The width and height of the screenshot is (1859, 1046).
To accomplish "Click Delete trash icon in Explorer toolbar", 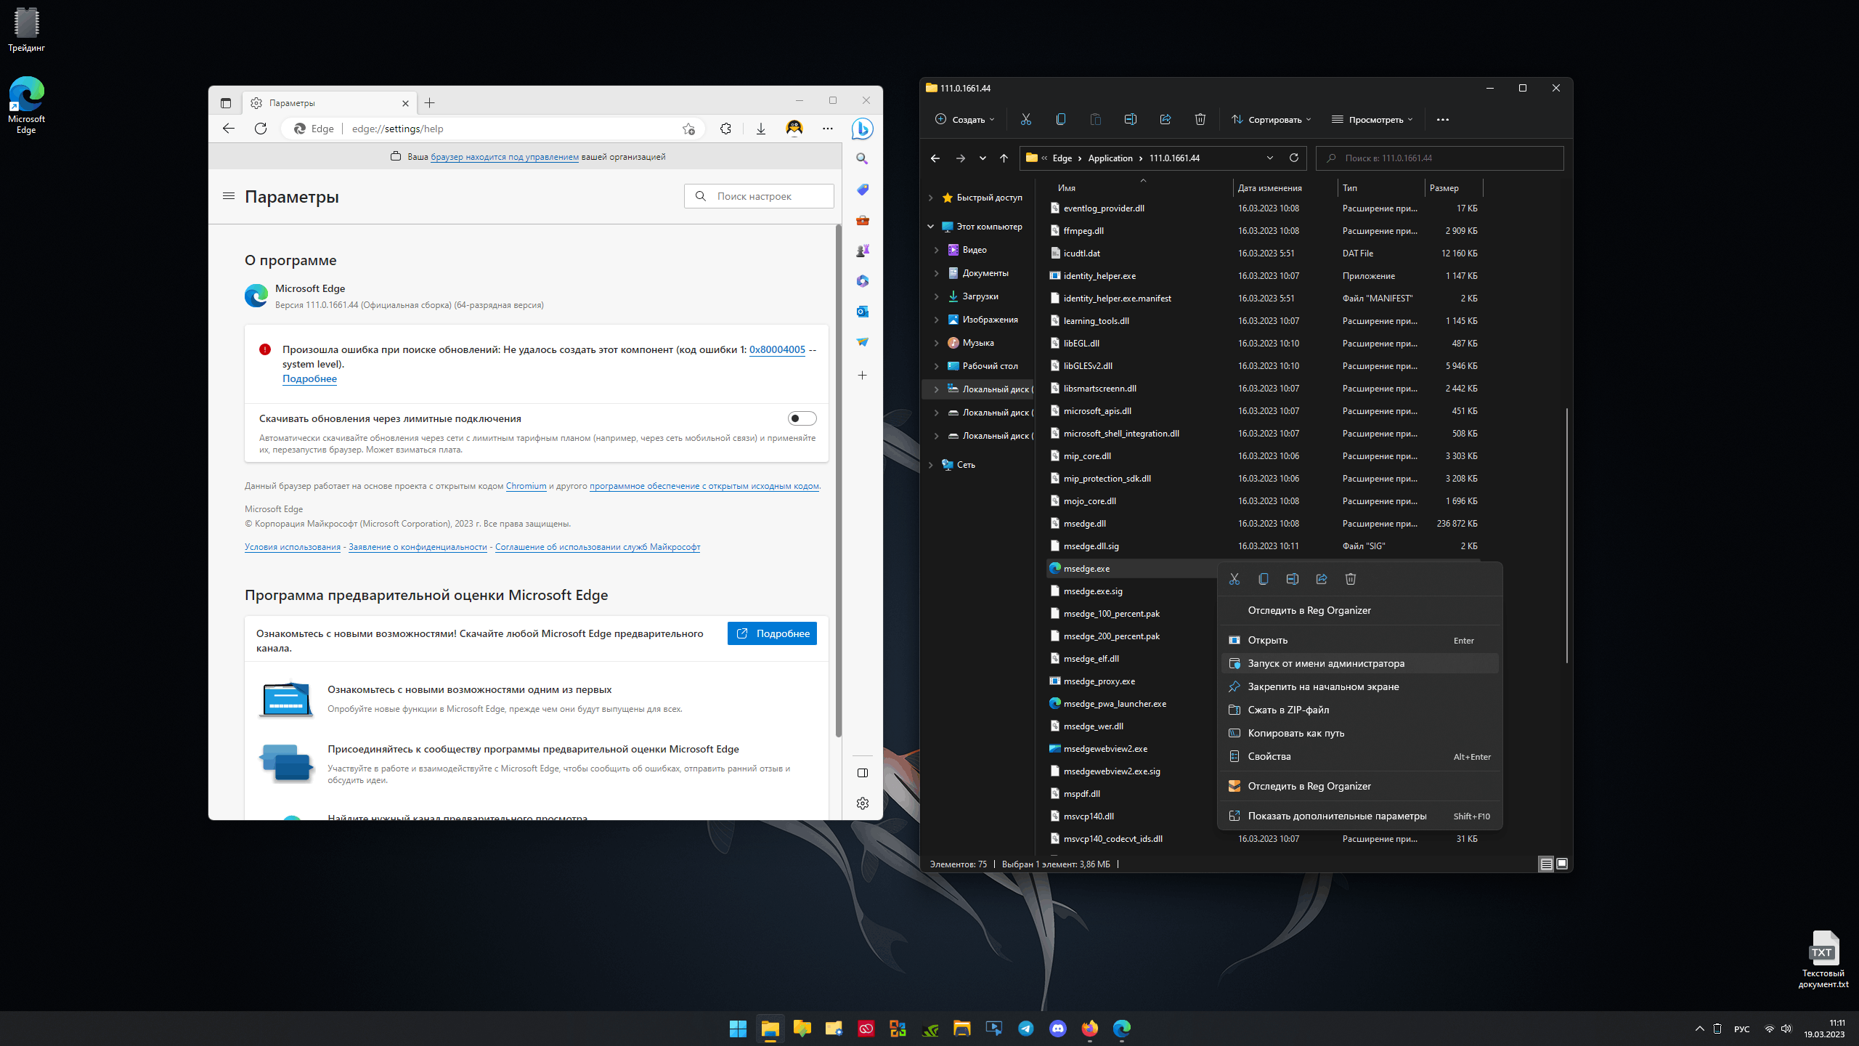I will [x=1200, y=119].
